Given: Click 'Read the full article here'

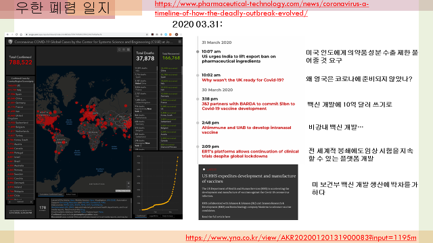Looking at the screenshot, I should point(216,217).
